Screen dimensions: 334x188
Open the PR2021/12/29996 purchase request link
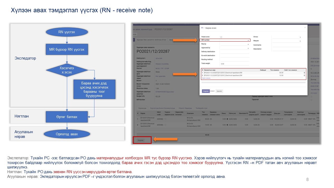[162, 64]
